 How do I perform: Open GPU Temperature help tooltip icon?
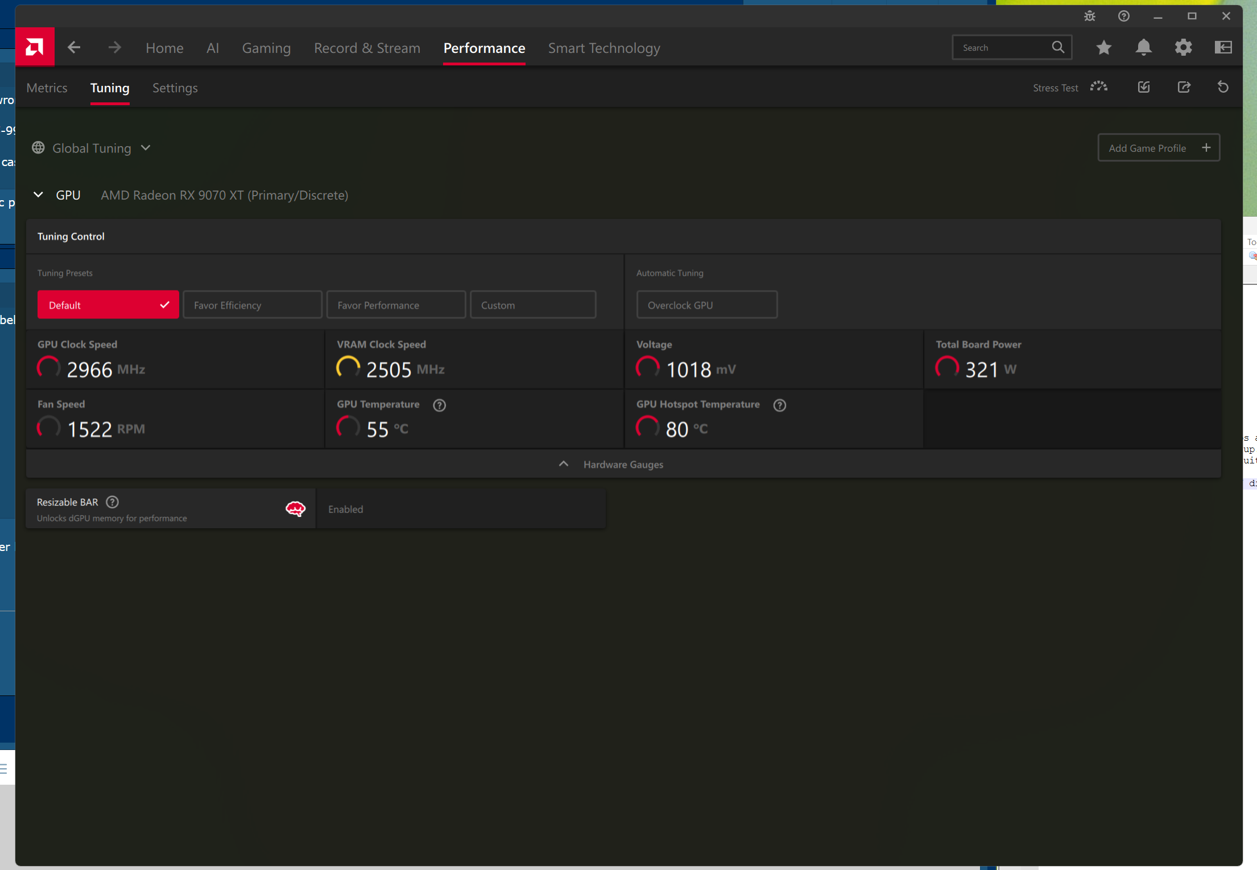click(x=439, y=405)
